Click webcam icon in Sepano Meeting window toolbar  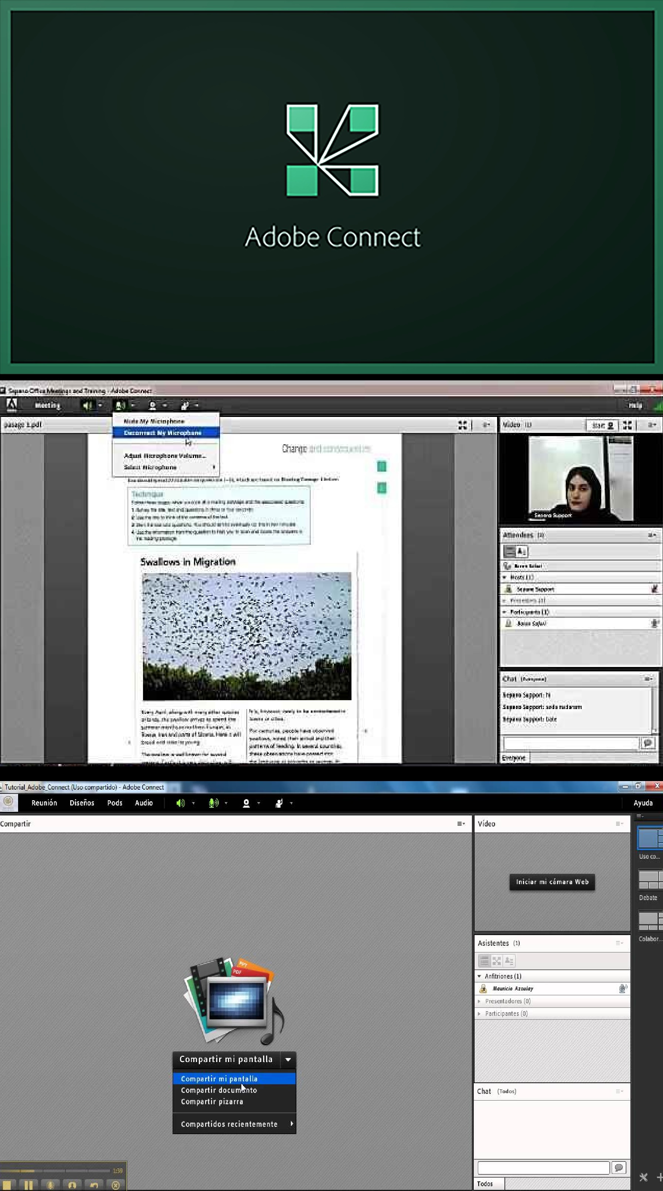pos(152,406)
